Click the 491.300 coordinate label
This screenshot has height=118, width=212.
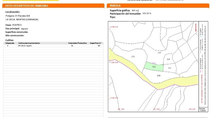click(156, 109)
